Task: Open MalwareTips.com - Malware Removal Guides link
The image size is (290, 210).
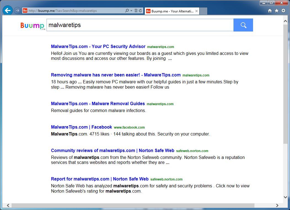Action: click(x=98, y=103)
